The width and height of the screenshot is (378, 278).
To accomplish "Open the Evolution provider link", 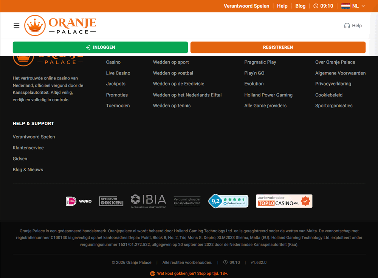I will coord(254,84).
